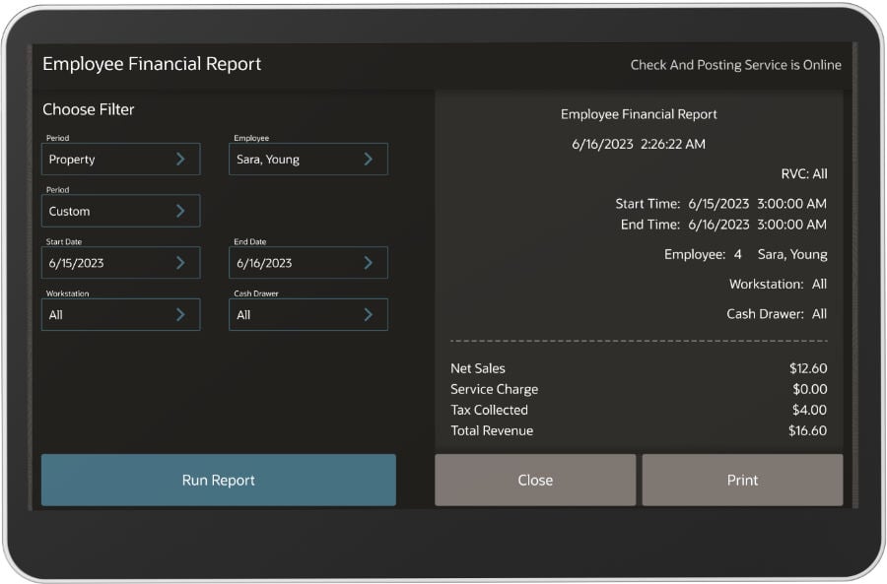Open the End Date field 6/16/2023
This screenshot has height=584, width=887.
(308, 262)
